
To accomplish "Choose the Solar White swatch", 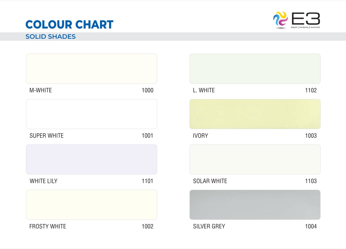I will pyautogui.click(x=255, y=159).
